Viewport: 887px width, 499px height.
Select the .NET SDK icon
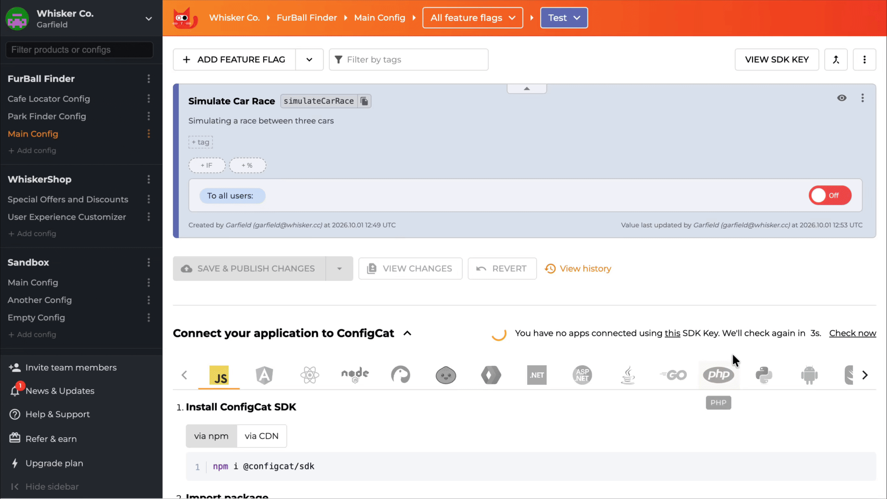537,375
